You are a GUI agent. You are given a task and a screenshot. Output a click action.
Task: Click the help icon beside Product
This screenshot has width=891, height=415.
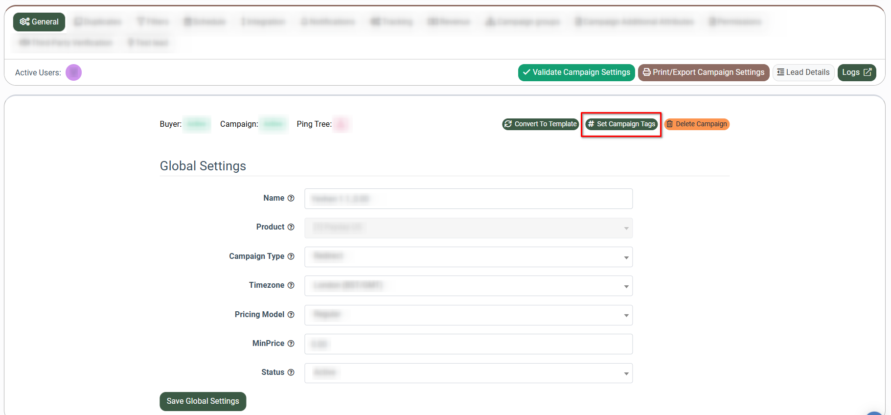point(291,227)
